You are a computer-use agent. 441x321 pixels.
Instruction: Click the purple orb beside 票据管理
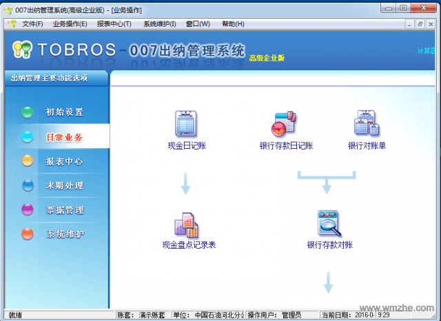coord(28,209)
